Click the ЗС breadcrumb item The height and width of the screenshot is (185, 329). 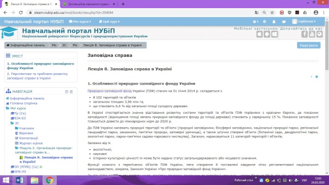(x=64, y=45)
